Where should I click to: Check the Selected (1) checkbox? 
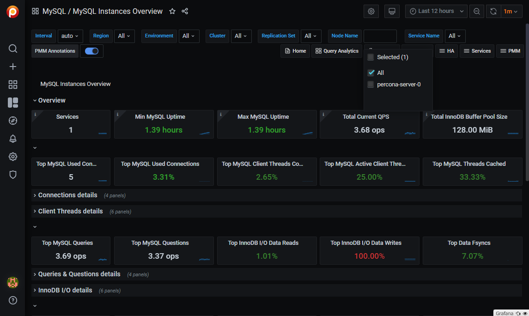(x=371, y=57)
